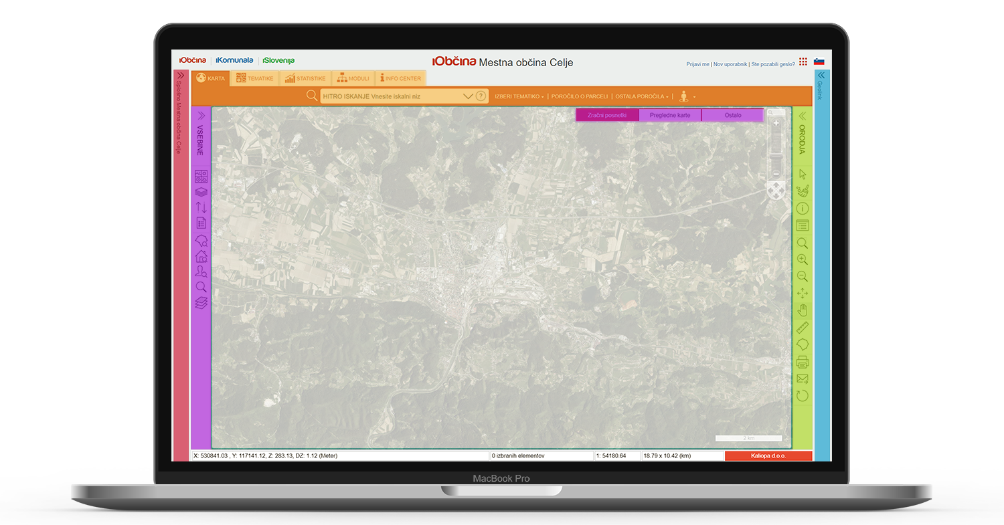
Task: Click the refresh circular arrow tool
Action: tap(802, 395)
